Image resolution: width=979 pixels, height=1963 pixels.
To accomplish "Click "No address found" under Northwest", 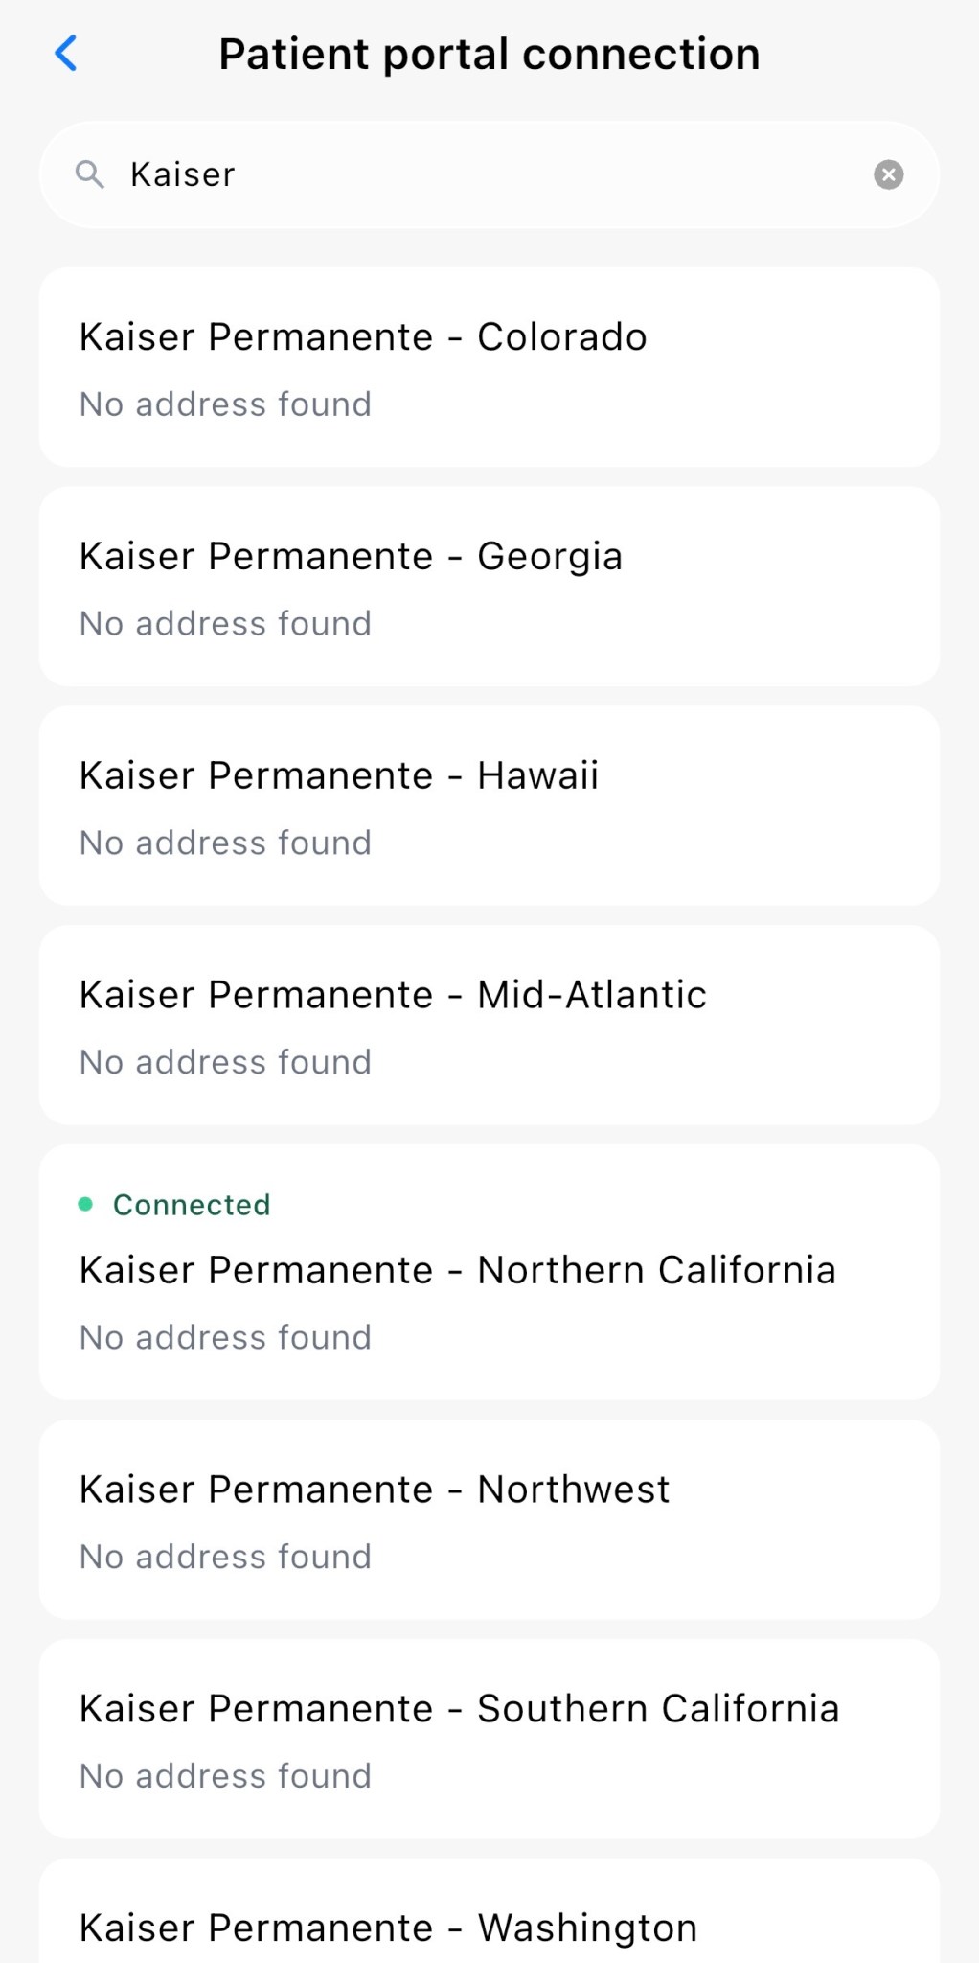I will click(225, 1558).
